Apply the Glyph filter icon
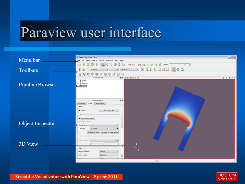The image size is (245, 184). click(x=105, y=74)
